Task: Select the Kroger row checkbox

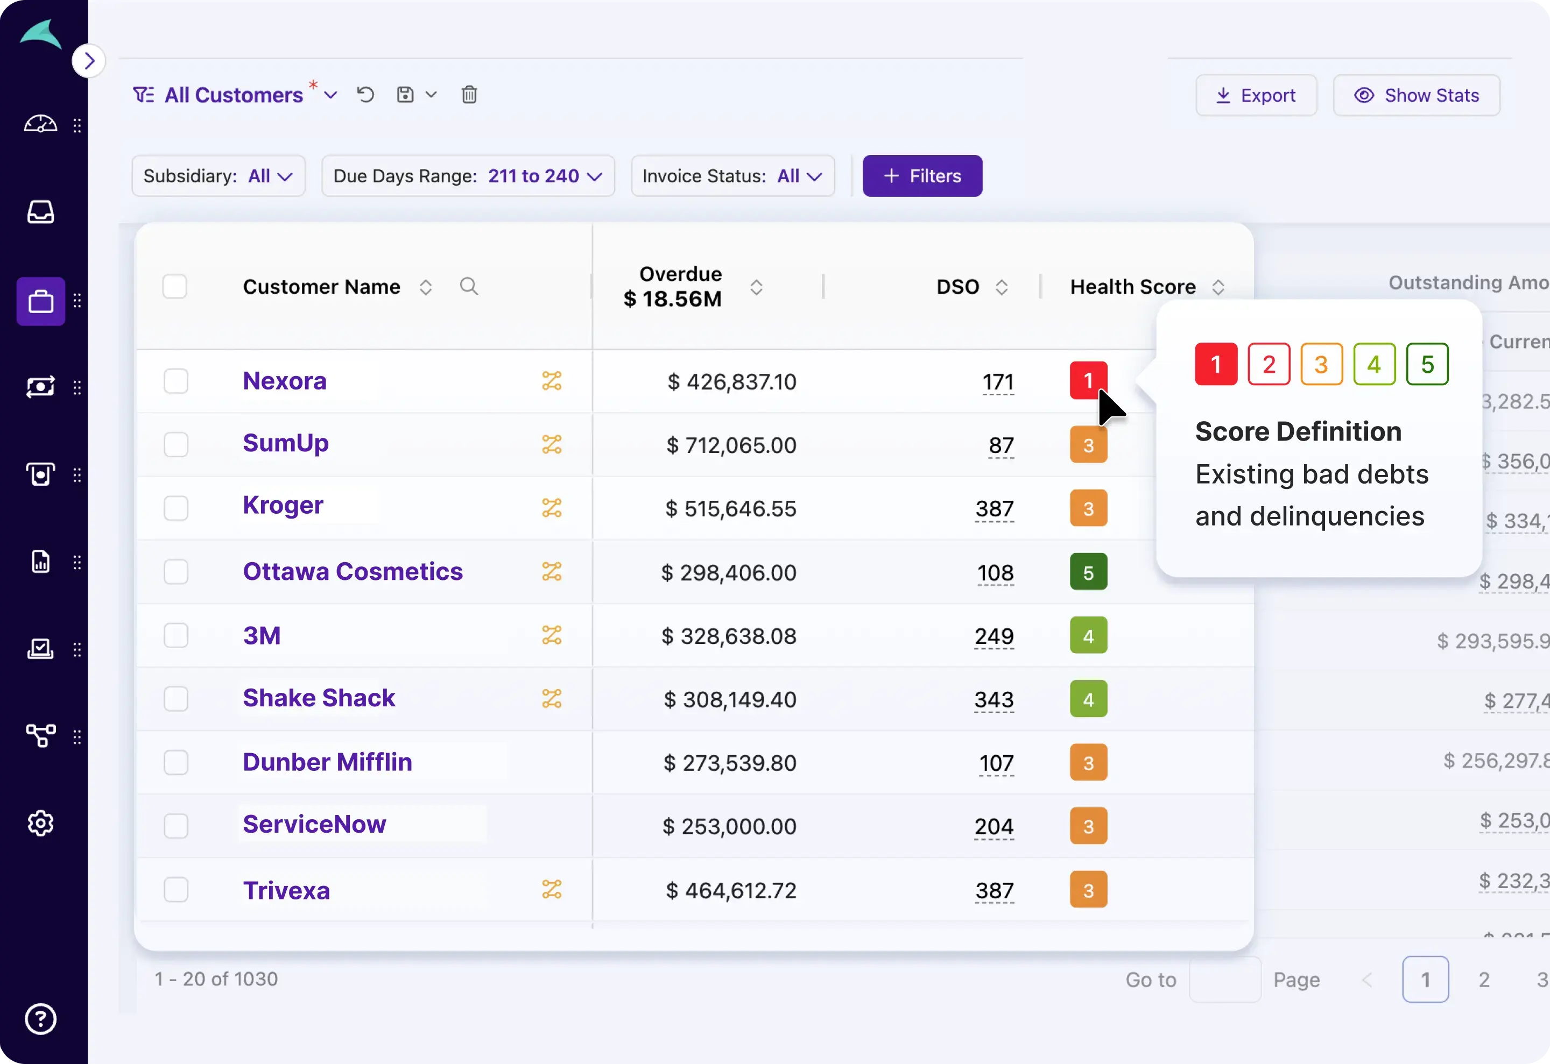Action: click(176, 508)
